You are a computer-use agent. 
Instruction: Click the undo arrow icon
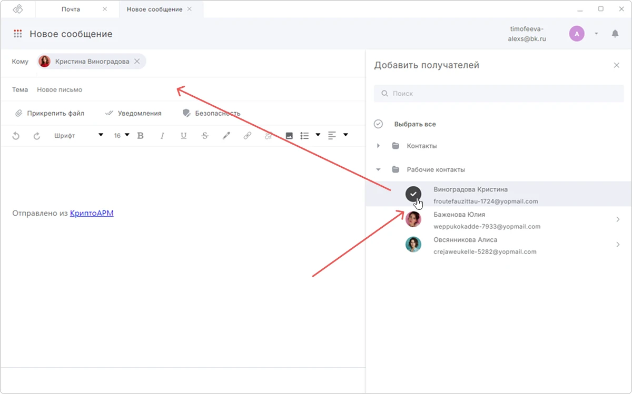tap(16, 136)
